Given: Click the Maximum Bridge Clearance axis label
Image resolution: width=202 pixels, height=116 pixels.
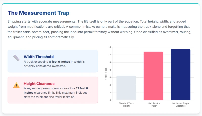Looking at the screenshot, I should point(181,105).
